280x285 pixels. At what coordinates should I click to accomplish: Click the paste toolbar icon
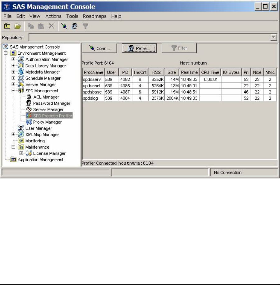(41, 26)
